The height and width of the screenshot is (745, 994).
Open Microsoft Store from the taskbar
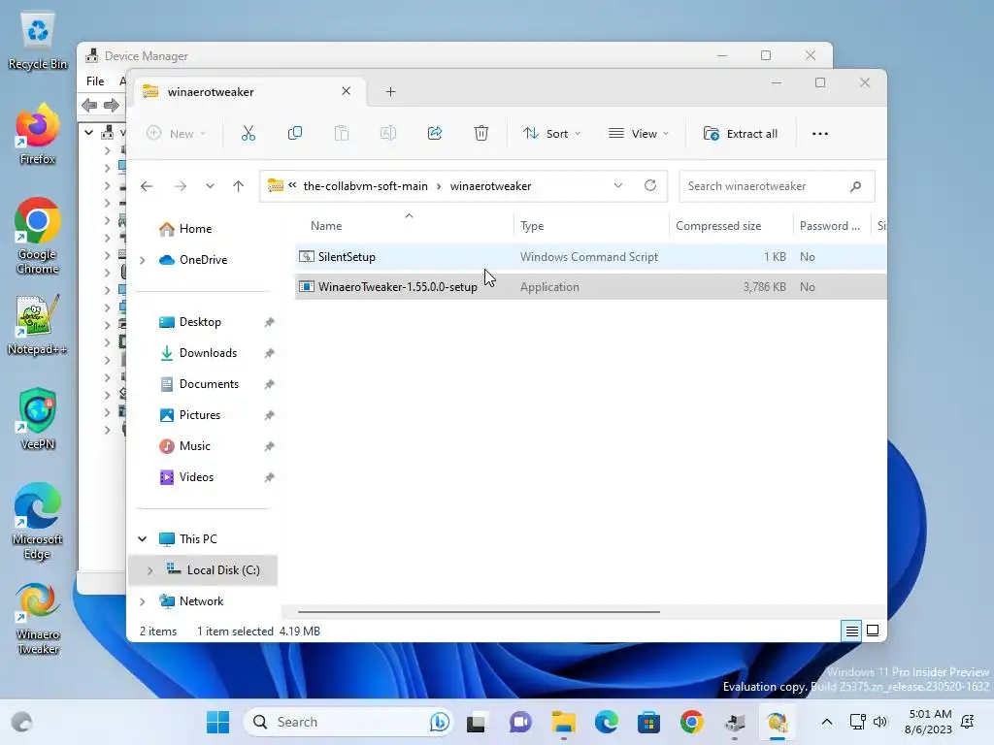point(648,722)
